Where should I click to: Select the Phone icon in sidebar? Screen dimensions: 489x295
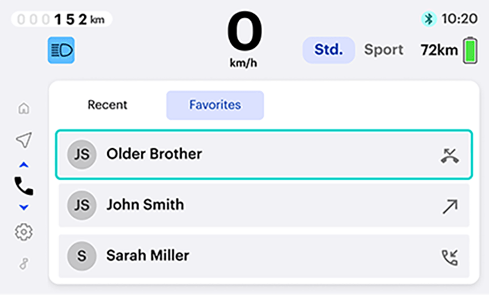pyautogui.click(x=24, y=186)
